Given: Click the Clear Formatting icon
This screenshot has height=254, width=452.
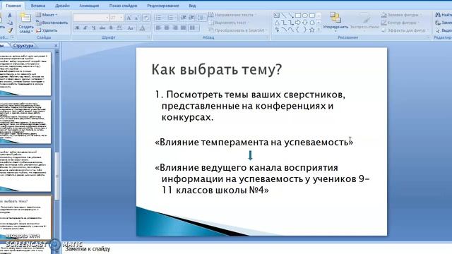Looking at the screenshot, I should [x=146, y=18].
